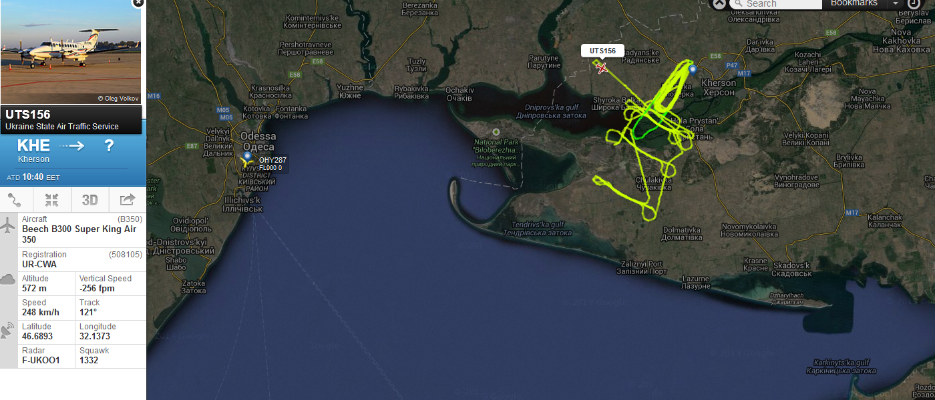This screenshot has width=935, height=400.
Task: Open the share flight icon
Action: click(127, 199)
